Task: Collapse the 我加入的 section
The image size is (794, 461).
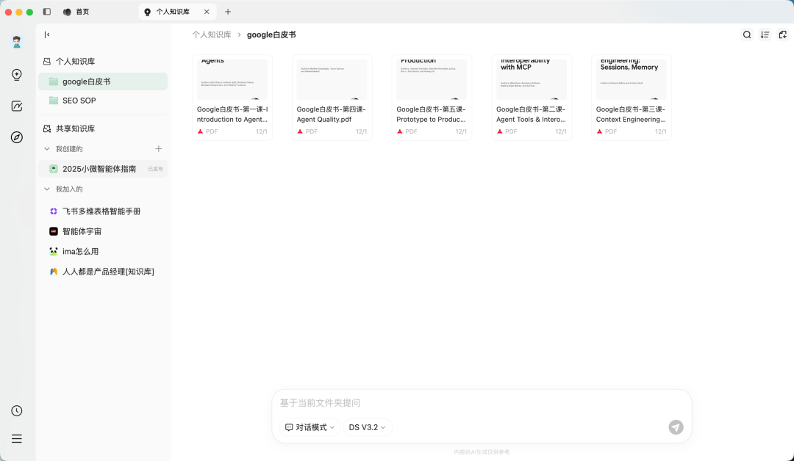Action: point(46,189)
